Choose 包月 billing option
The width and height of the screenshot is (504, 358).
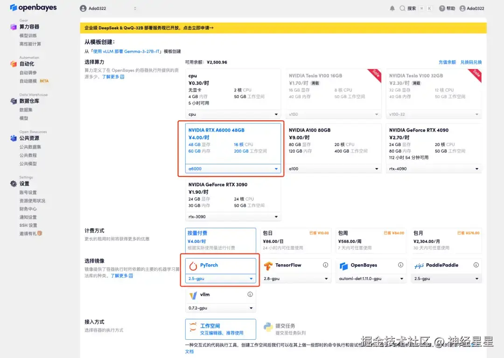click(x=447, y=240)
